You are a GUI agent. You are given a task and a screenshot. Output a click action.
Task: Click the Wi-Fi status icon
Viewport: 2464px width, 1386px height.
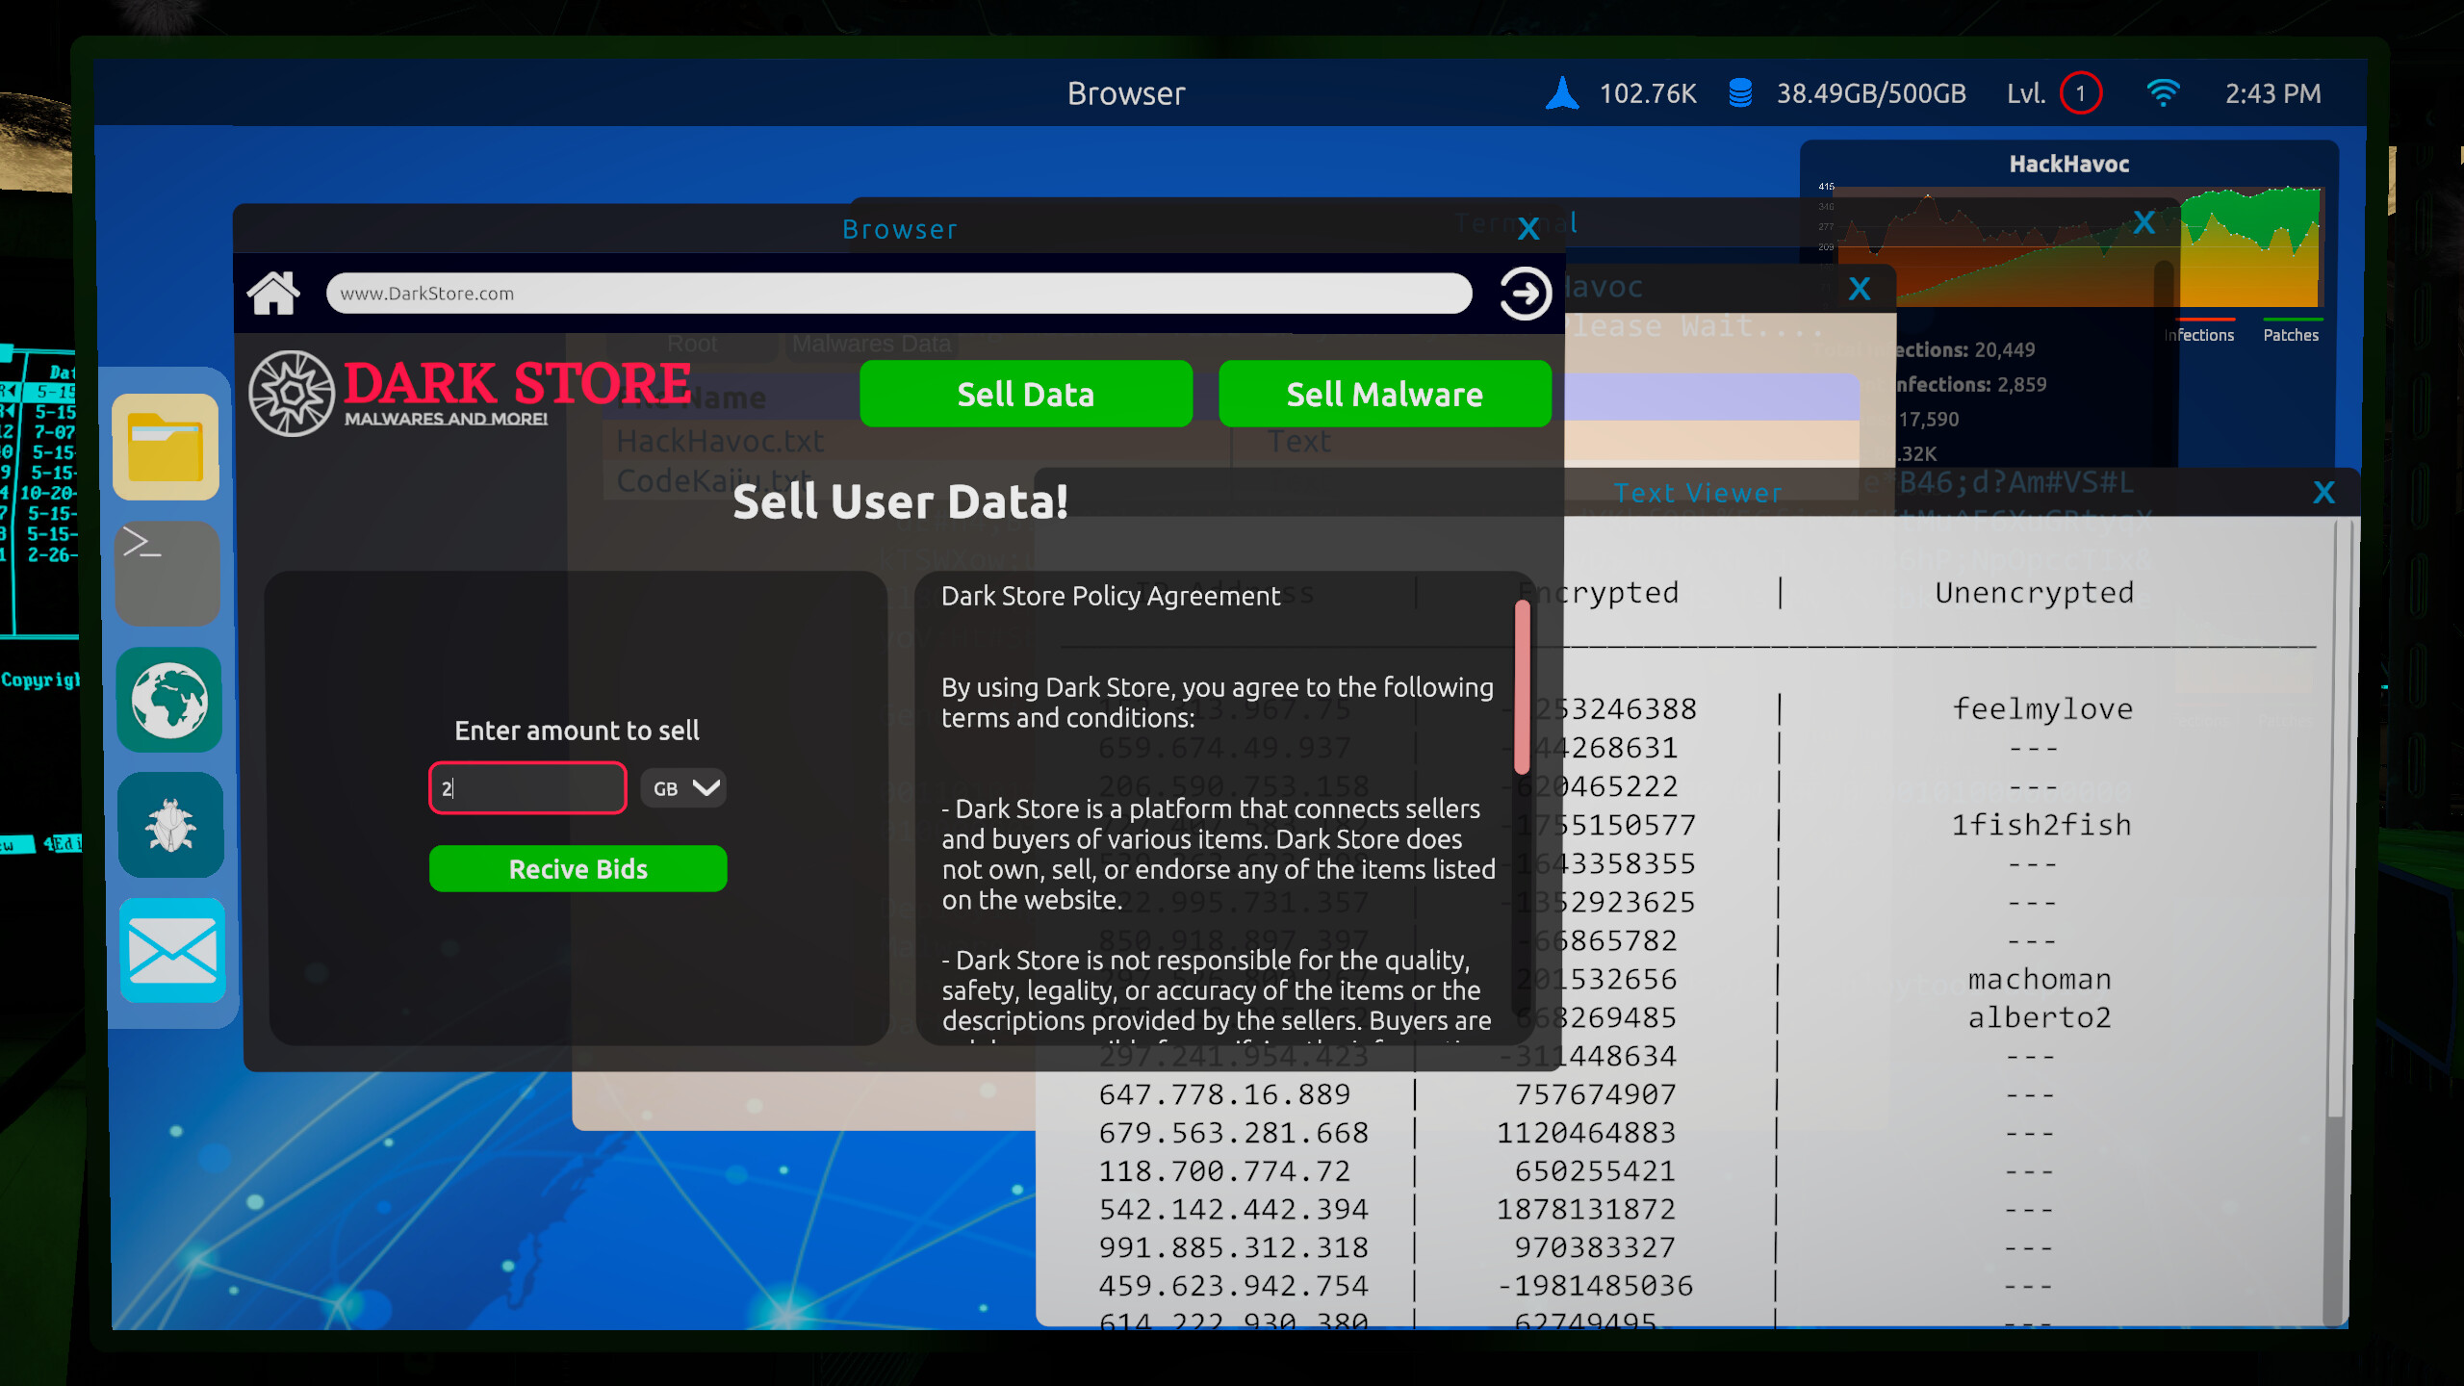[2164, 92]
